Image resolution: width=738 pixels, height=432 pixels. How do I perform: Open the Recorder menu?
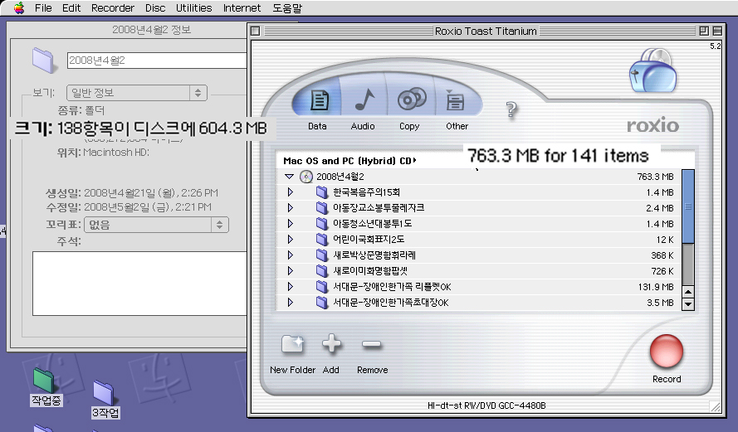coord(112,7)
